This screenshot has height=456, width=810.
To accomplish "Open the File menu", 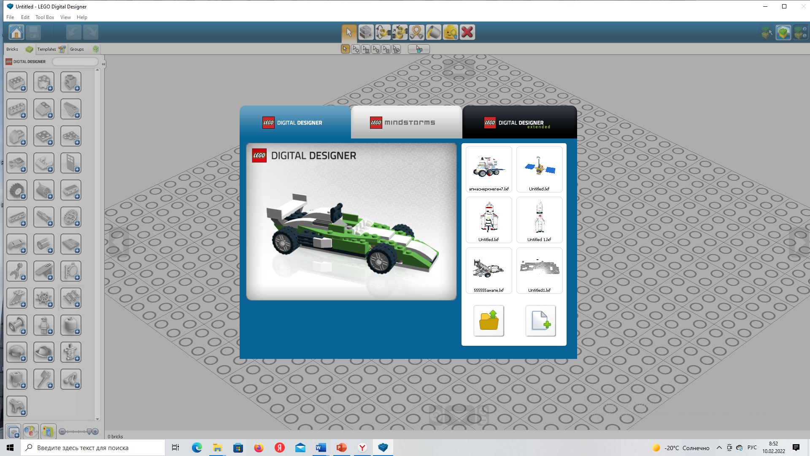I will (10, 17).
